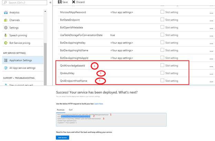
Task: Open more options for BotDevAppInsightsKey row
Action: click(211, 44)
